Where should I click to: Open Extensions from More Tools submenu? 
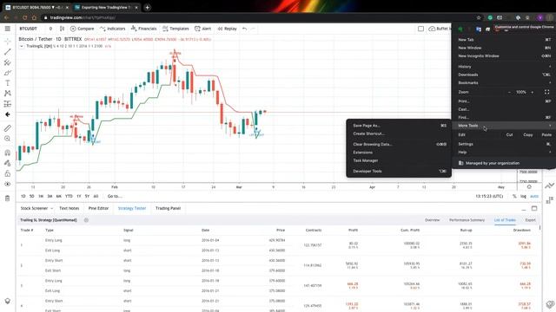coord(399,153)
